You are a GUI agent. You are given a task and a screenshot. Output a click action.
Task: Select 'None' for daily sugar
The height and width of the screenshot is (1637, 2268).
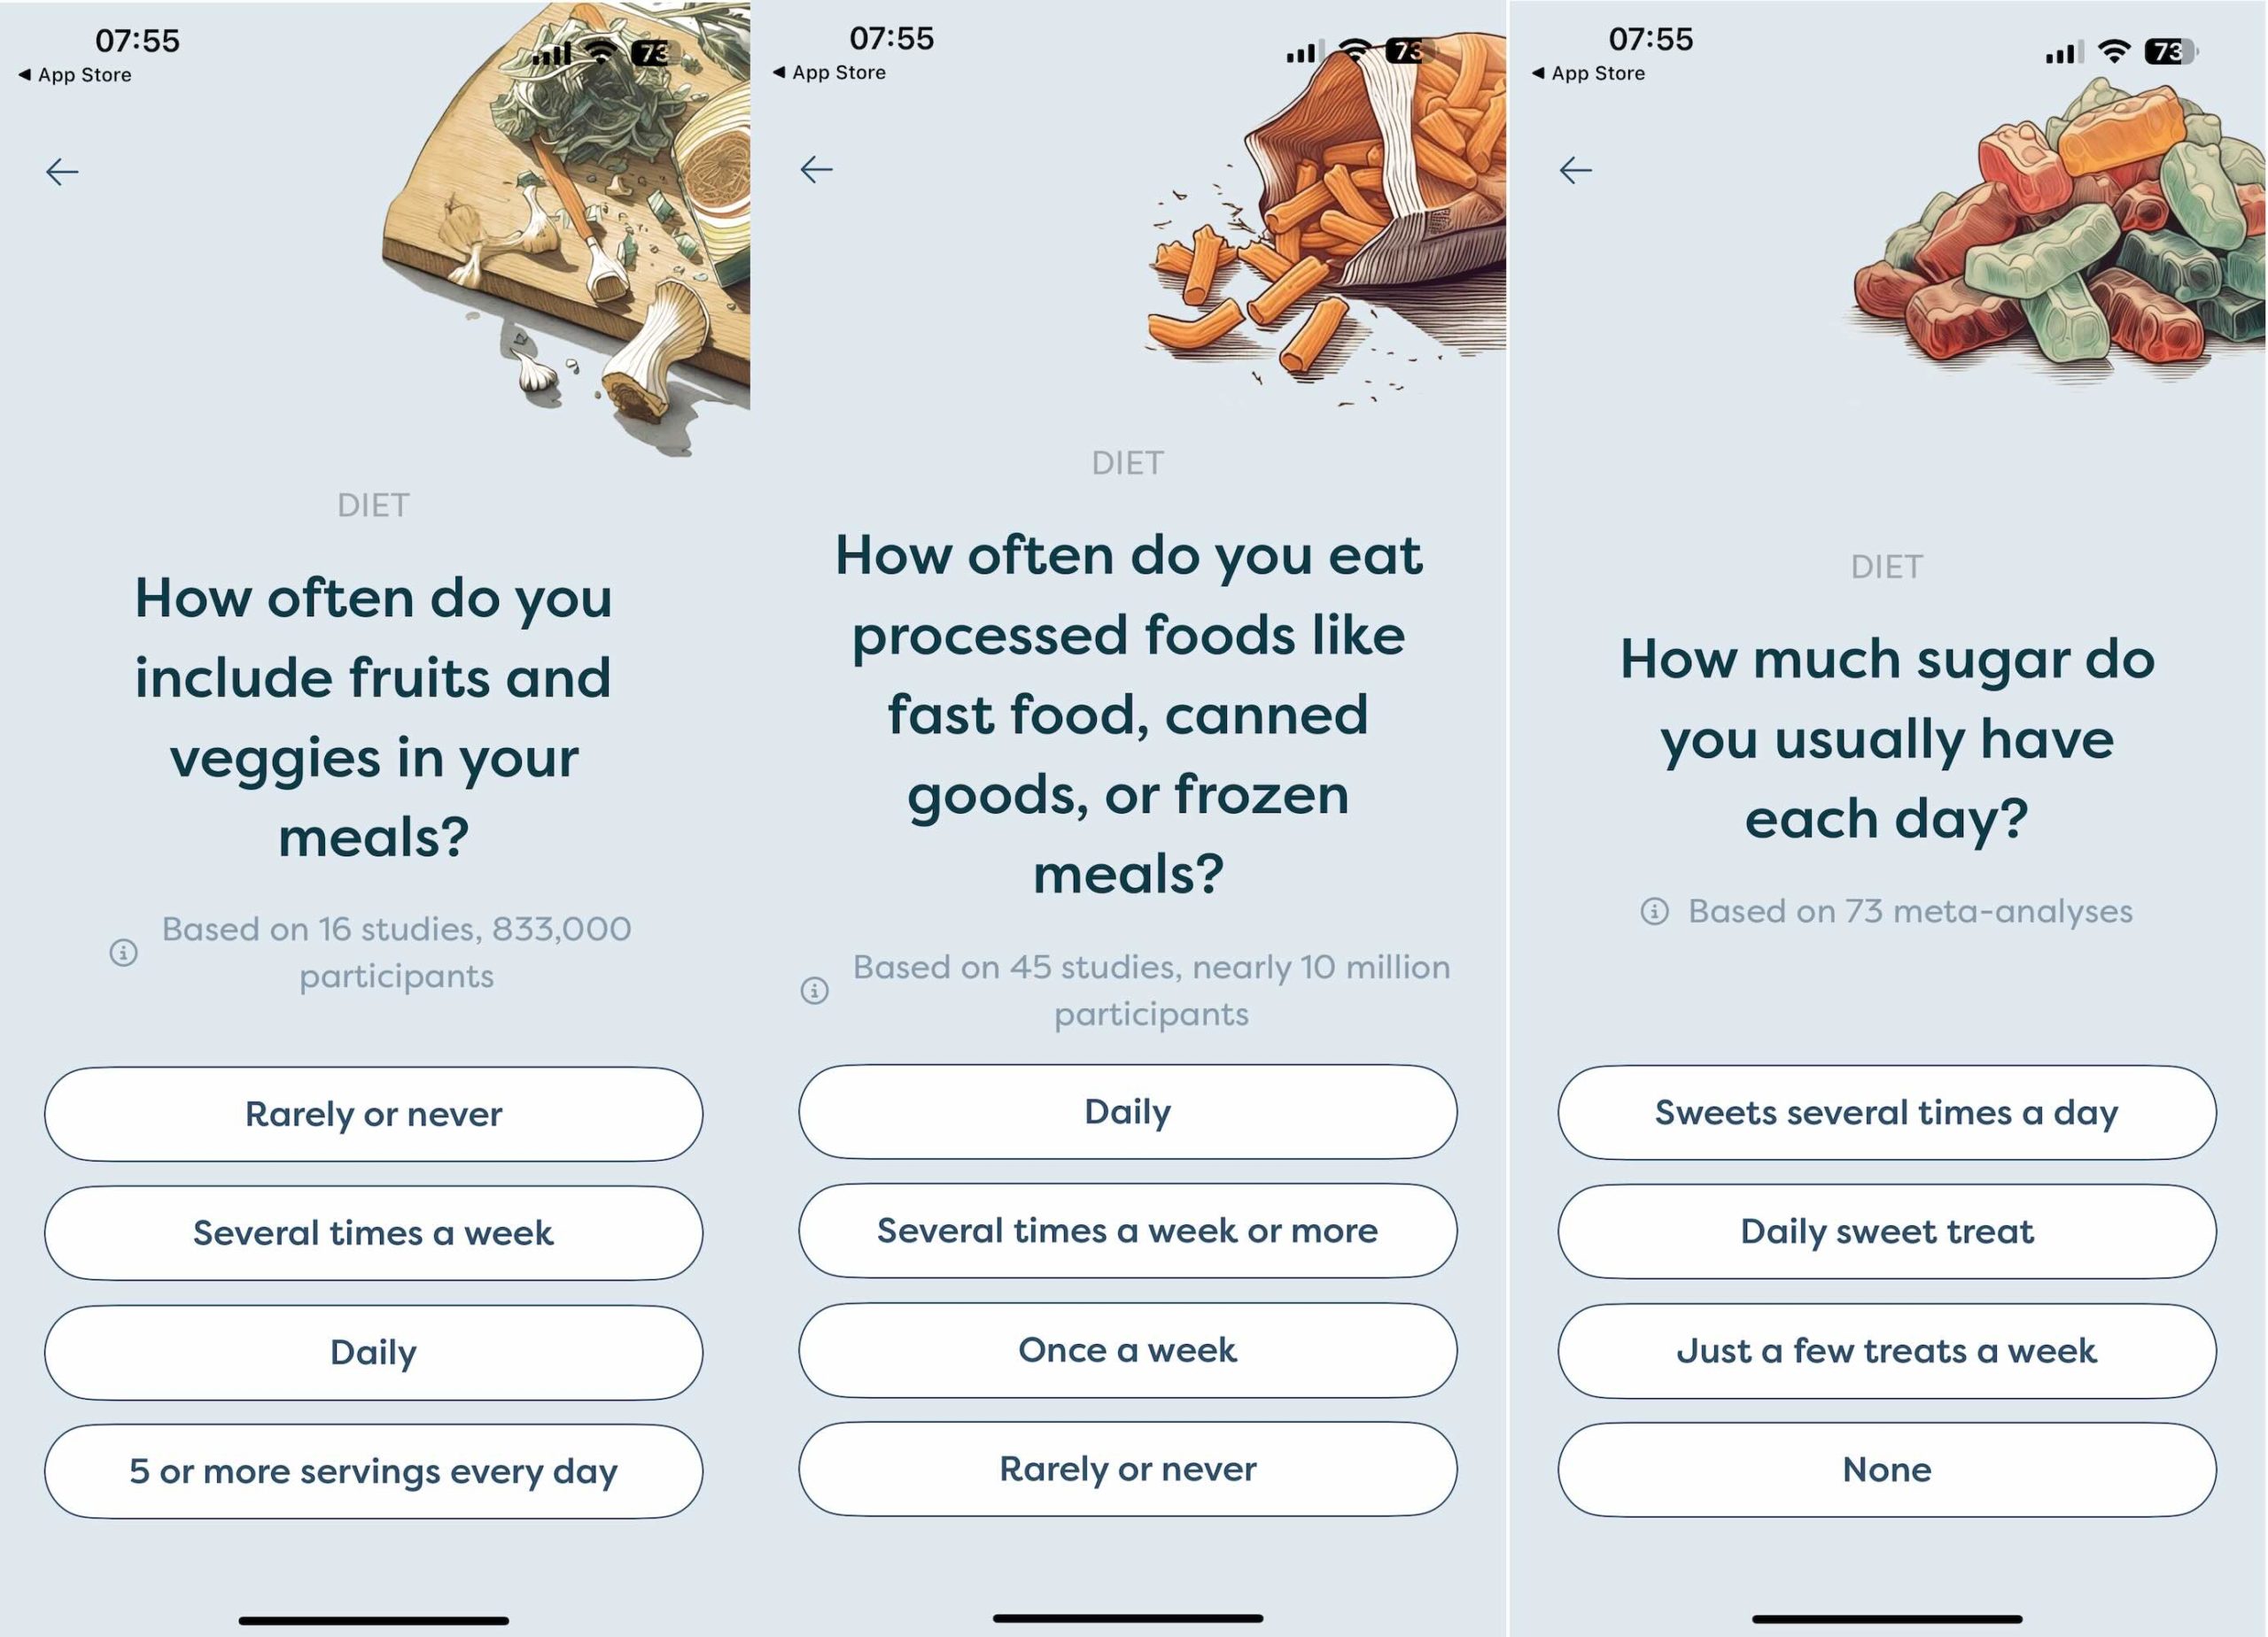pos(1887,1470)
